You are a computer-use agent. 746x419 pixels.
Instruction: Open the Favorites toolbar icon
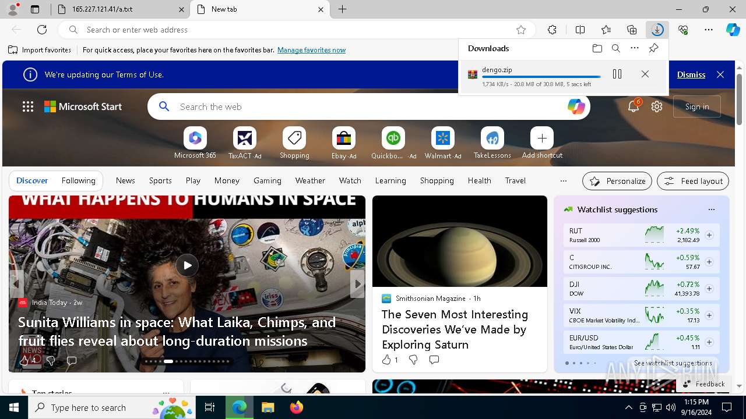pyautogui.click(x=606, y=30)
